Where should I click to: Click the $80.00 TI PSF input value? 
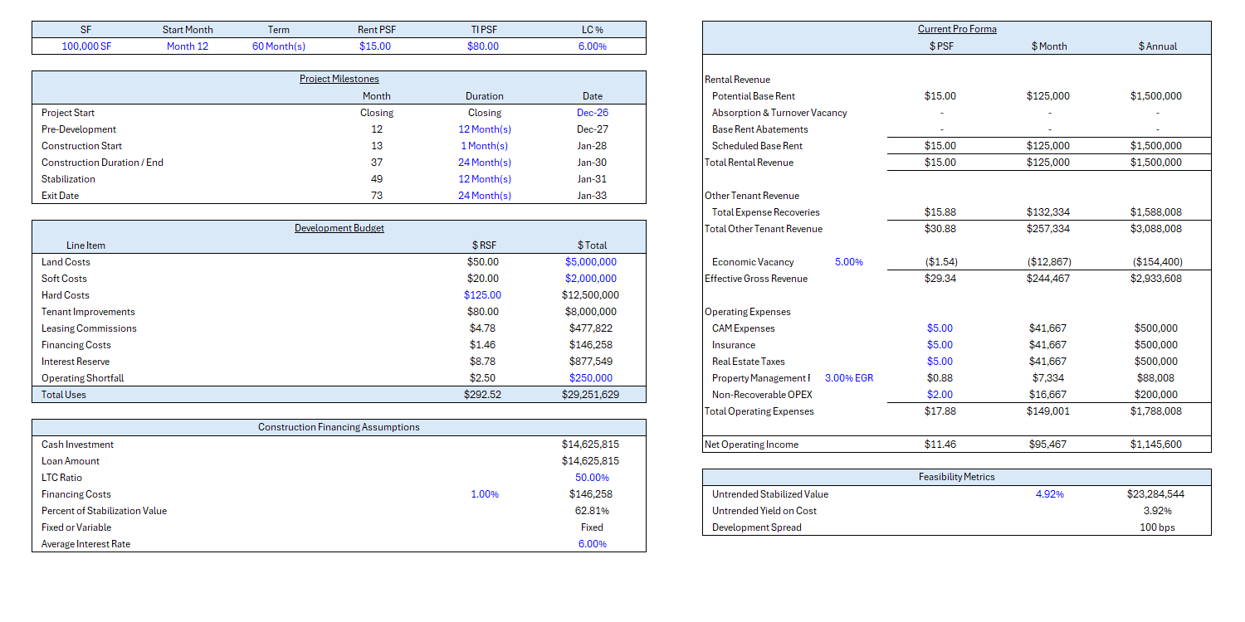point(483,46)
